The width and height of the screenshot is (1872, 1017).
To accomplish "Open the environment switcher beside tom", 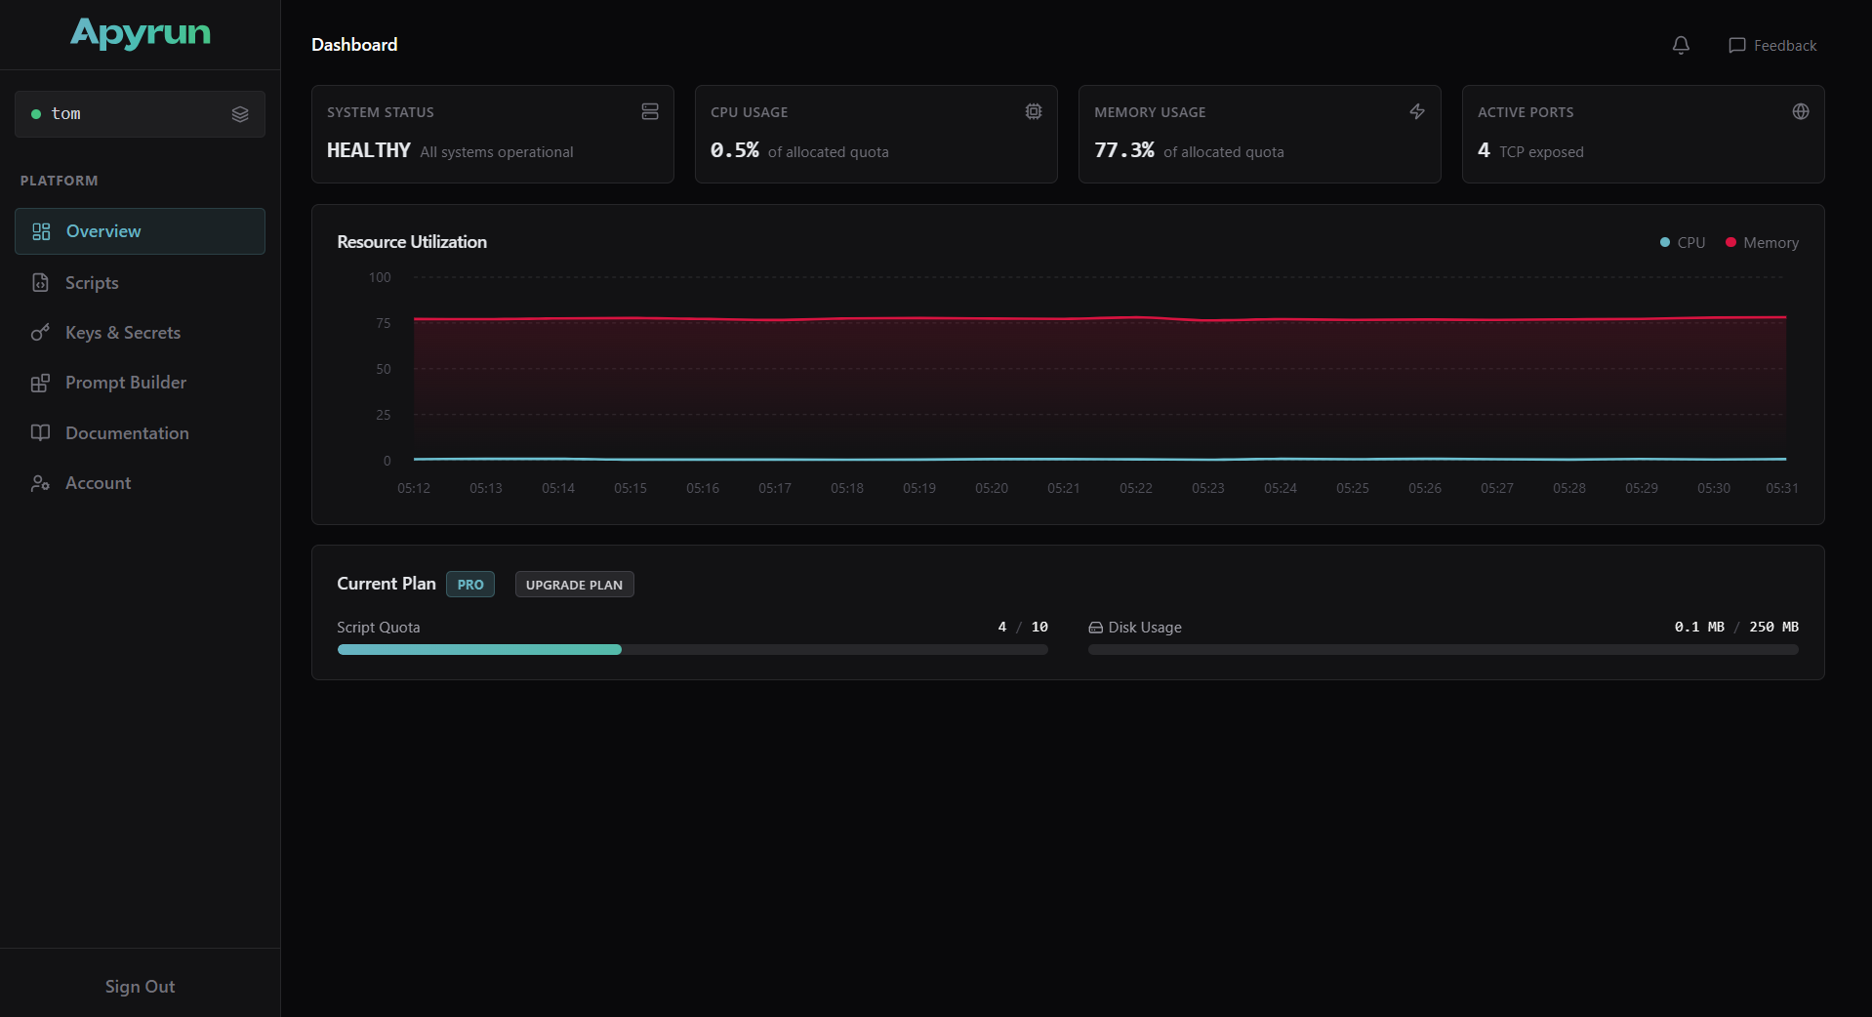I will point(239,113).
